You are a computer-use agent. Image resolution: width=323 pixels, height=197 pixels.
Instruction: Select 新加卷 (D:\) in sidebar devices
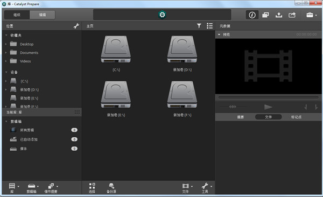[29, 90]
